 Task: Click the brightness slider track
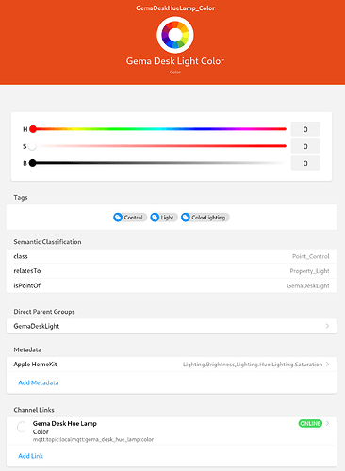[159, 163]
